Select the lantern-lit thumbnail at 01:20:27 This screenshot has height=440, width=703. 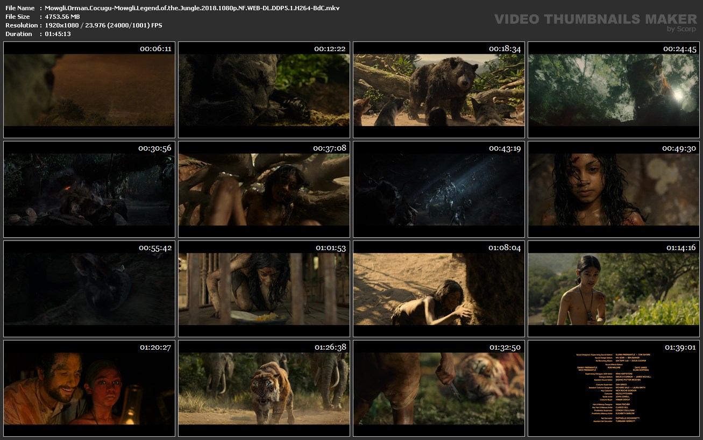[89, 388]
